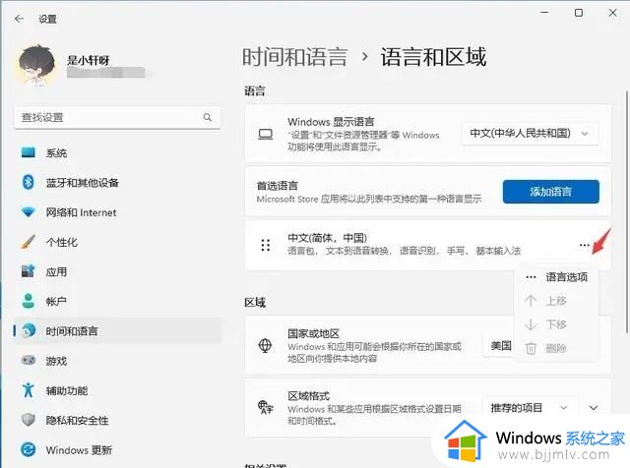Select 时间和语言 in the sidebar
This screenshot has width=630, height=468.
point(117,331)
